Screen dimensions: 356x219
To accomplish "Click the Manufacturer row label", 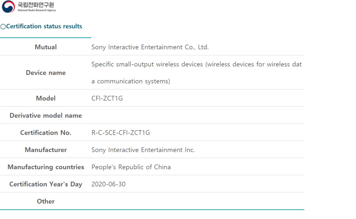I will click(x=45, y=150).
